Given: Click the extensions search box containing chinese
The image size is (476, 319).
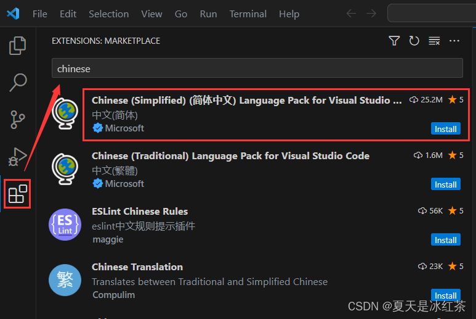Looking at the screenshot, I should 257,68.
